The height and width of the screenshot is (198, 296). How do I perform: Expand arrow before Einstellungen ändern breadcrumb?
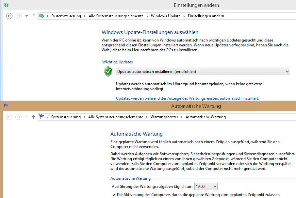click(x=184, y=16)
